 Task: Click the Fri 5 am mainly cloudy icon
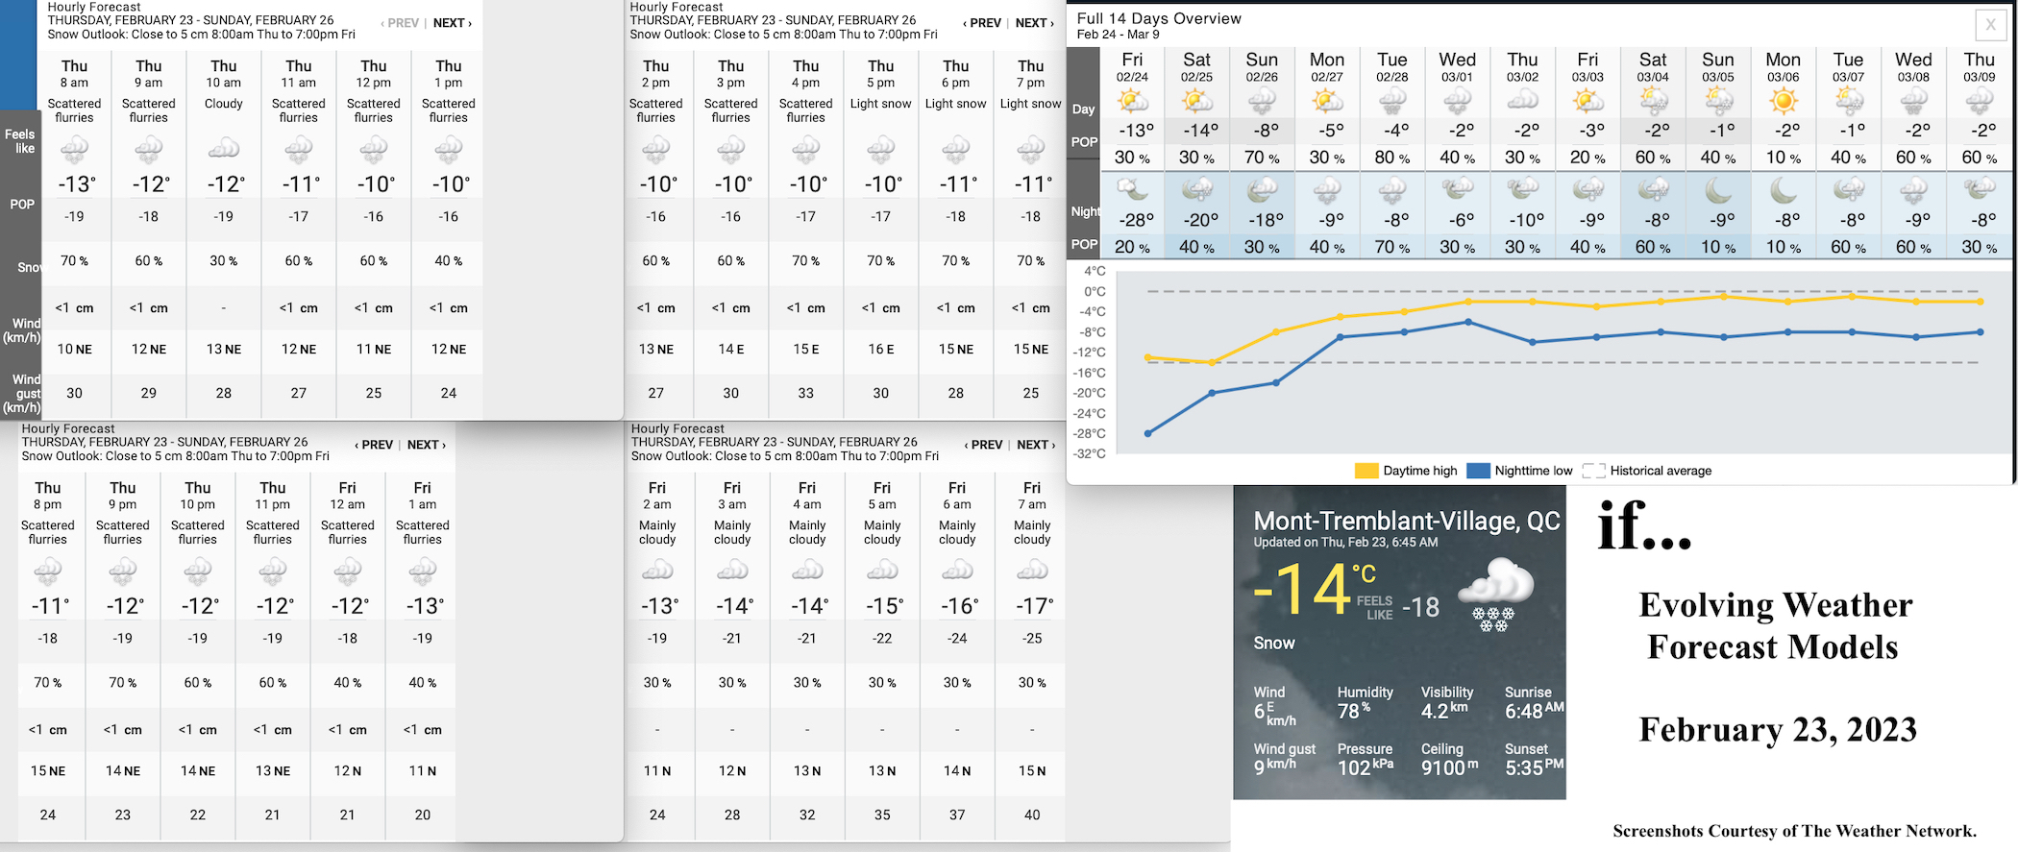click(882, 571)
